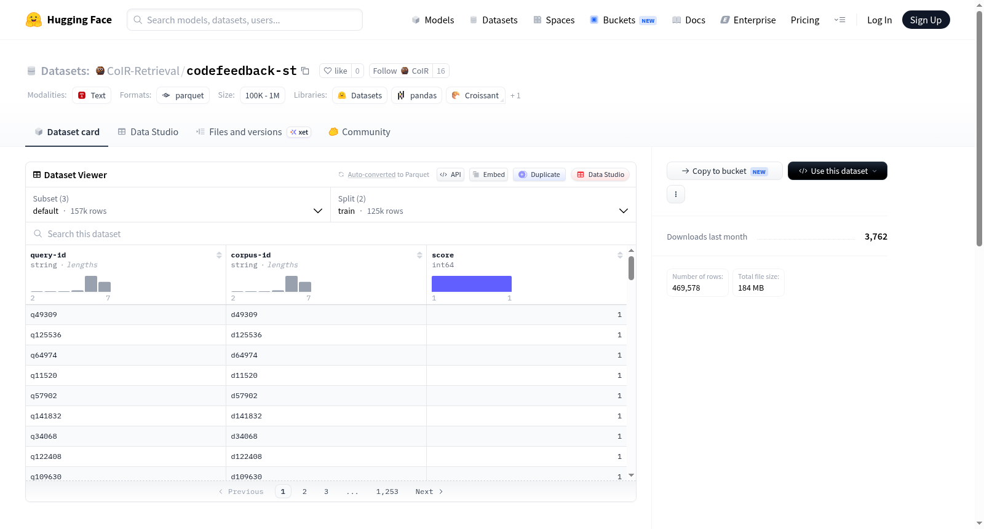Click the API button
The height and width of the screenshot is (529, 984).
click(x=450, y=174)
